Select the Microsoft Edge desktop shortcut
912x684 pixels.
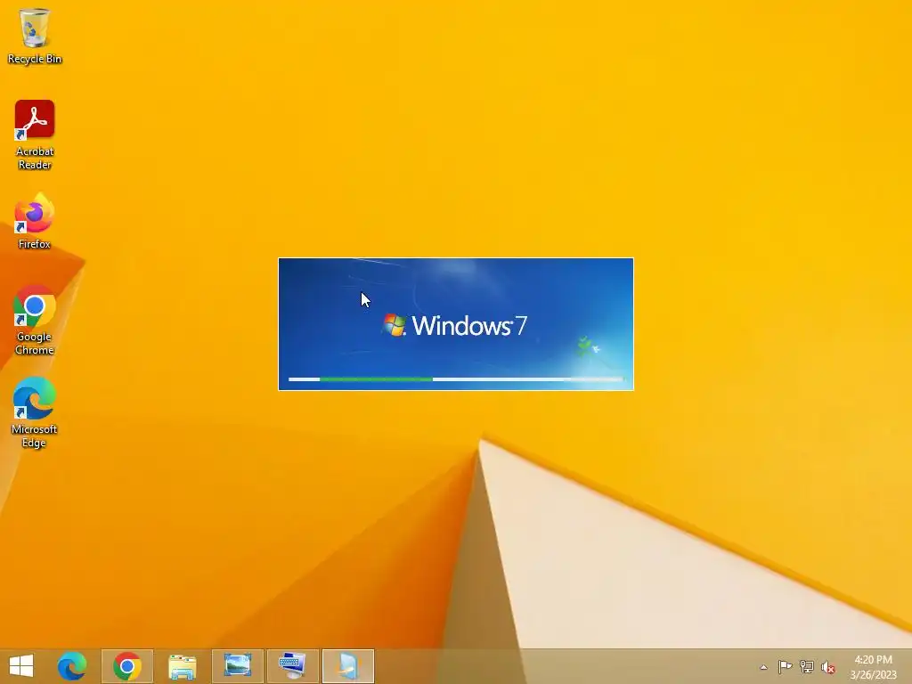click(x=35, y=413)
